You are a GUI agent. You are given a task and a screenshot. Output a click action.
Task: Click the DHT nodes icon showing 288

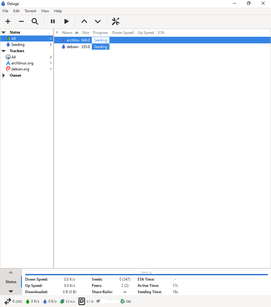click(x=123, y=301)
